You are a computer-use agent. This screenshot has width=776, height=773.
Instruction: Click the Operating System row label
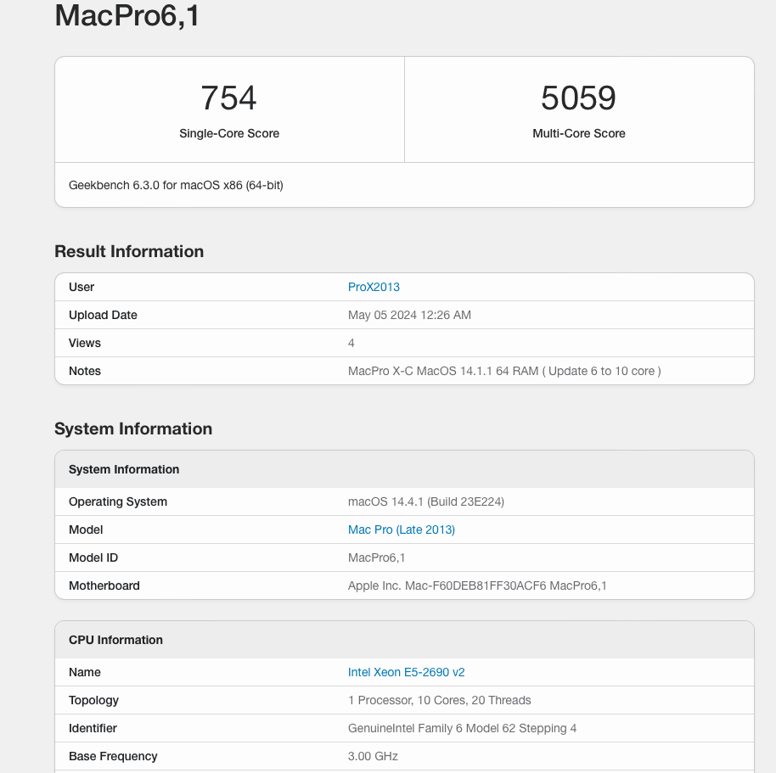pyautogui.click(x=118, y=501)
